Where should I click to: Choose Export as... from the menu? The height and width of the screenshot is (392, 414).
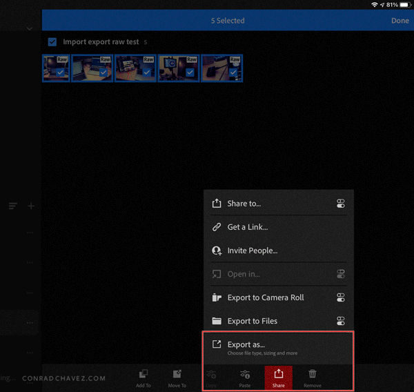[x=278, y=348]
